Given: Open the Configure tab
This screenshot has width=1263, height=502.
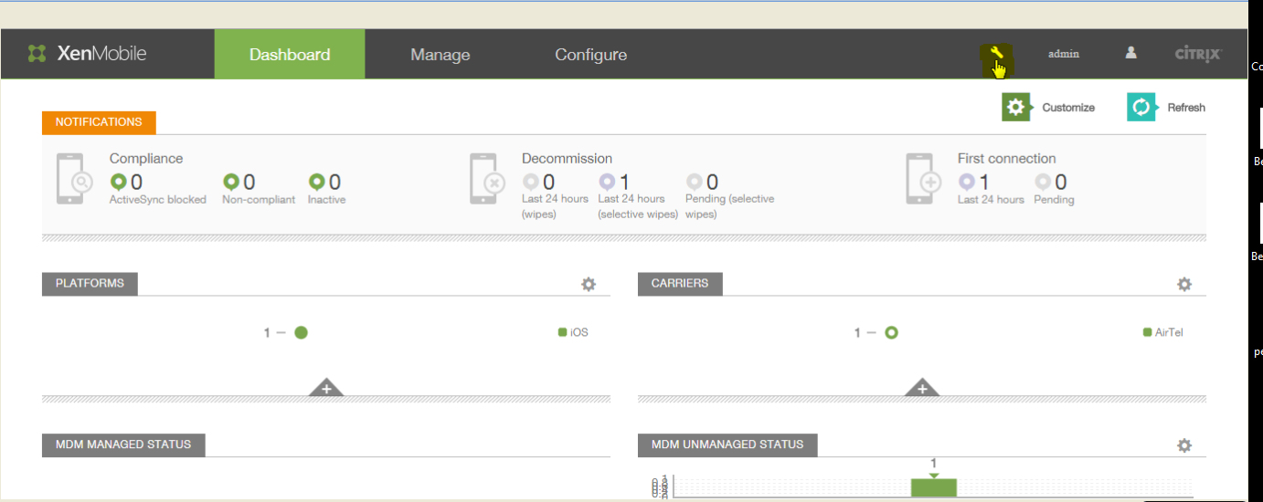Looking at the screenshot, I should coord(590,55).
